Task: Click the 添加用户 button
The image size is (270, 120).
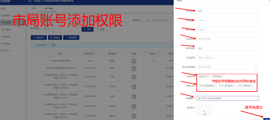Action: pyautogui.click(x=39, y=38)
